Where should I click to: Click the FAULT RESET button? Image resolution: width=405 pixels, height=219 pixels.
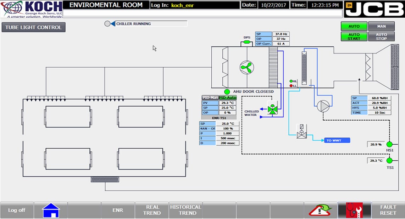coord(388,210)
